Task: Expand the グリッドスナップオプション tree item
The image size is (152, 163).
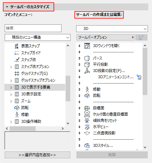Action: coord(11,81)
